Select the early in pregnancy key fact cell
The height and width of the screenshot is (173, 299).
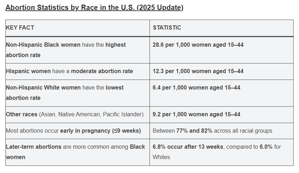coord(77,131)
